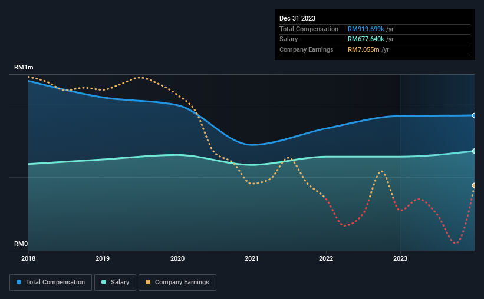Click the RM7.055m company earnings value
484x299 pixels.
tap(363, 49)
